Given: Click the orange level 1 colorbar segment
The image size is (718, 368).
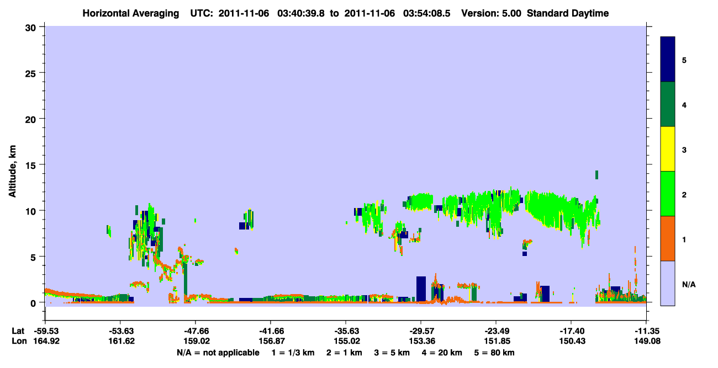Looking at the screenshot, I should click(668, 238).
